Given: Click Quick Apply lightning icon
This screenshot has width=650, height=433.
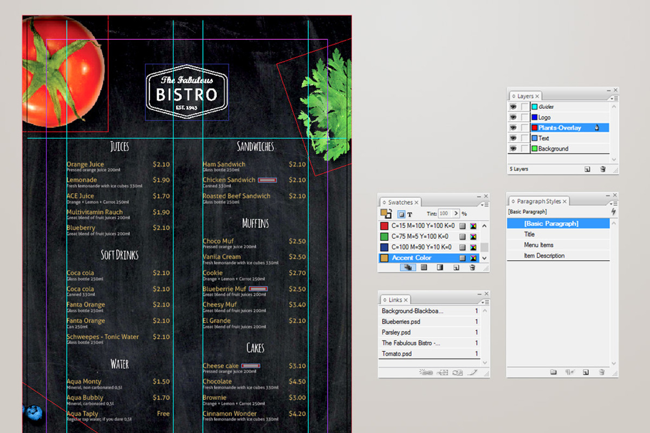Looking at the screenshot, I should (613, 212).
